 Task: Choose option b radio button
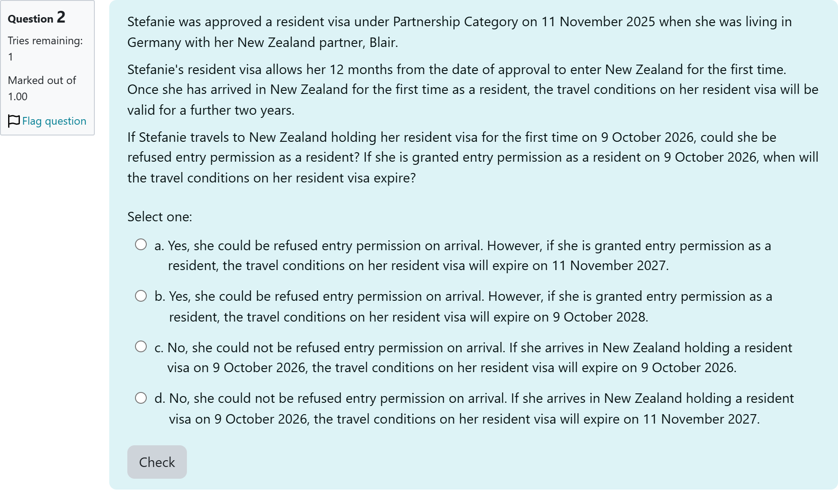tap(141, 296)
